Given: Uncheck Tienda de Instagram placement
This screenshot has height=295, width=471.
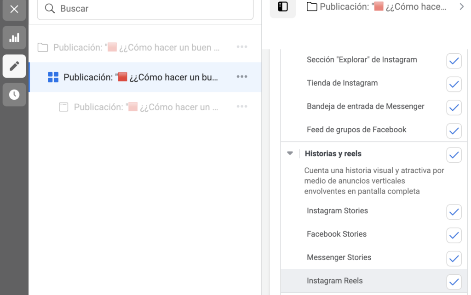Looking at the screenshot, I should pos(454,85).
